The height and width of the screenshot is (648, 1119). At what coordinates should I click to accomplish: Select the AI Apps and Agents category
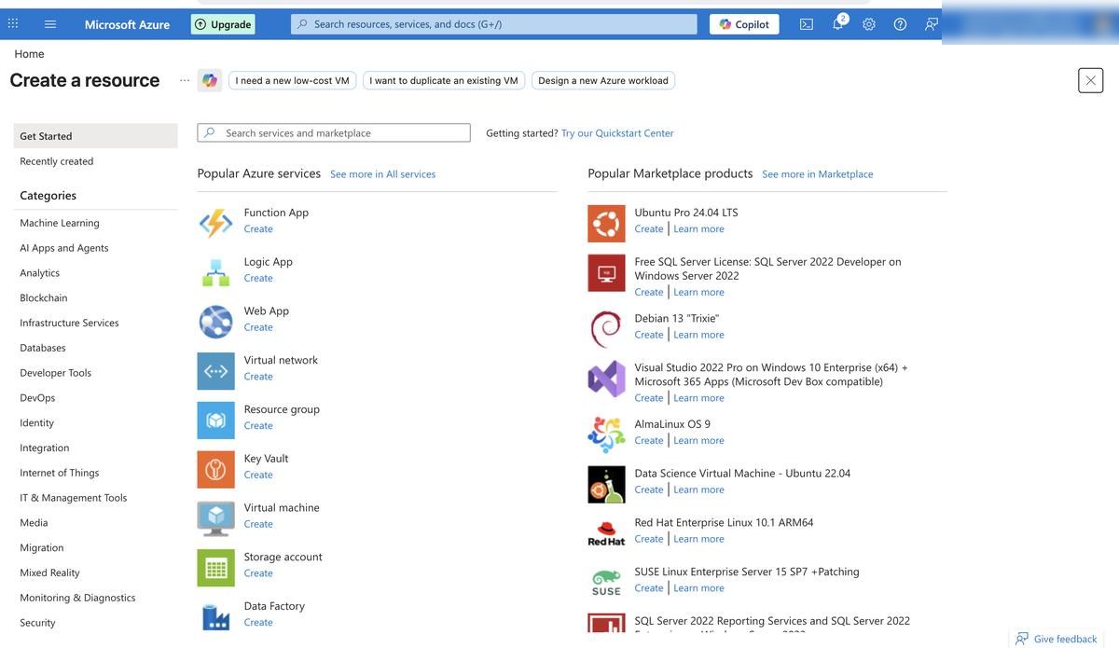click(x=64, y=248)
